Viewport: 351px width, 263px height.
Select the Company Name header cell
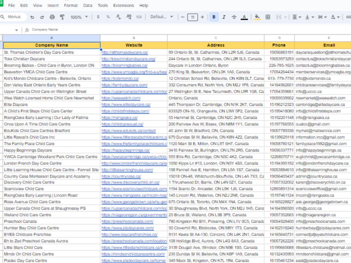52,45
